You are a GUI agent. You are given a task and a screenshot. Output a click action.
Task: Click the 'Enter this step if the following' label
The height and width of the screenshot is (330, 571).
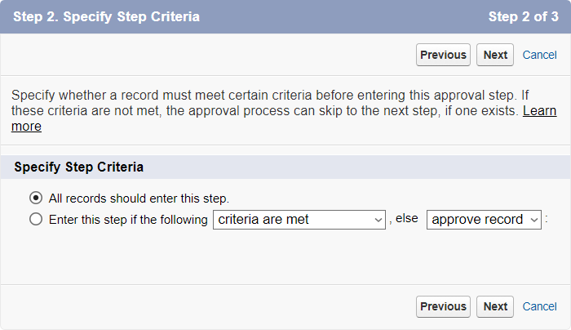[x=128, y=219]
